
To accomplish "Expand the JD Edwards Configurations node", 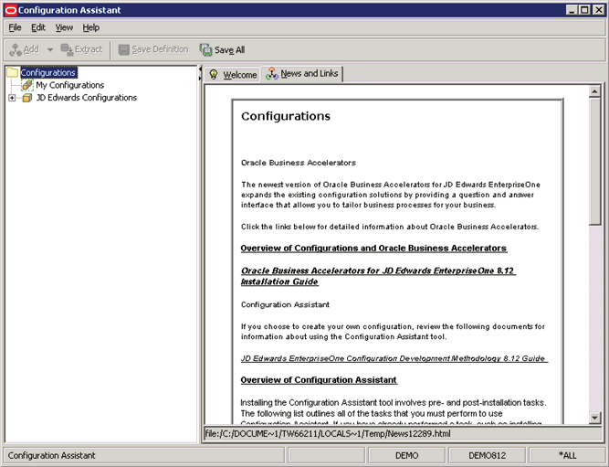I will coord(12,98).
